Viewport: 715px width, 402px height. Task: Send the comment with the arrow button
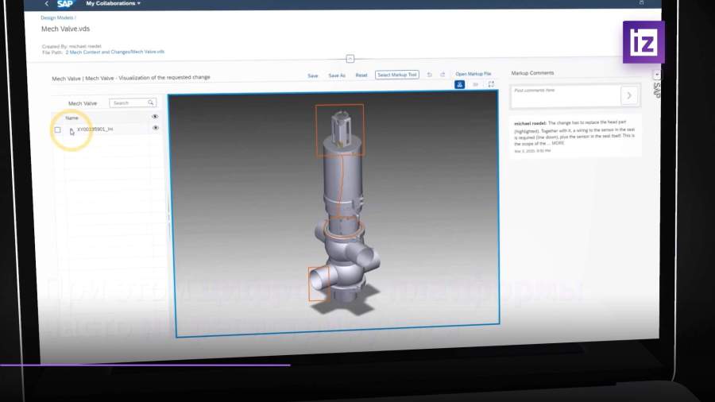pos(629,95)
